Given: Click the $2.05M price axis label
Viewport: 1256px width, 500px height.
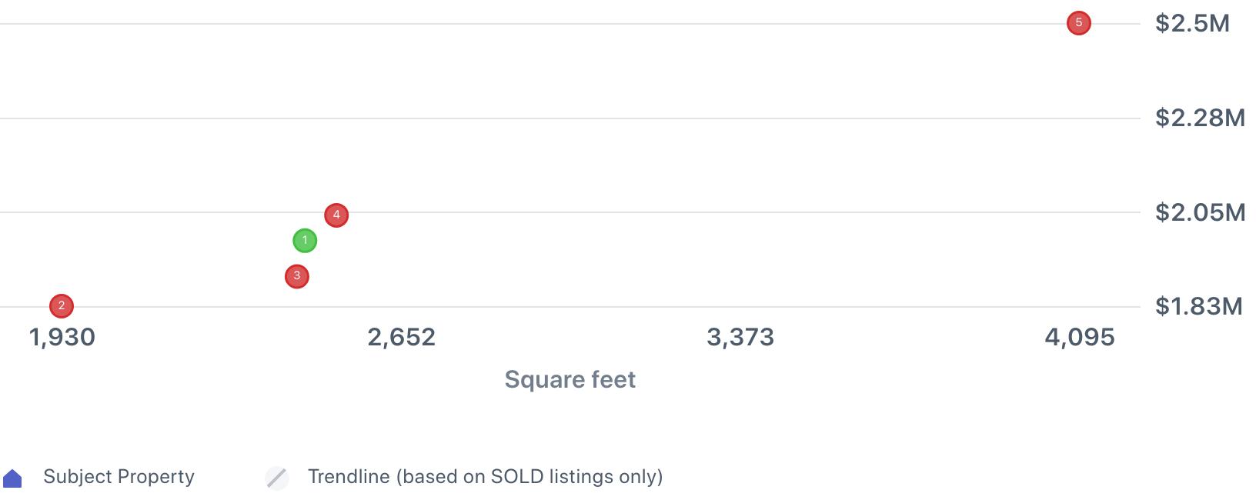Looking at the screenshot, I should click(x=1200, y=212).
